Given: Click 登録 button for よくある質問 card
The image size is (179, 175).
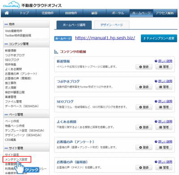Looking at the screenshot, I should [x=144, y=127].
